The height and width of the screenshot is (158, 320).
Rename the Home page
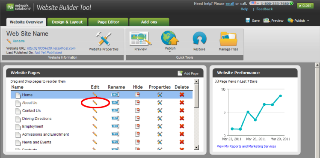click(x=116, y=95)
